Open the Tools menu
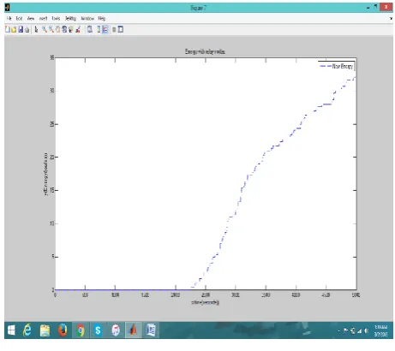The height and width of the screenshot is (351, 395). click(x=56, y=18)
